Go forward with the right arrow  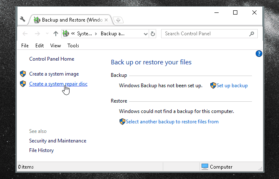pos(37,34)
